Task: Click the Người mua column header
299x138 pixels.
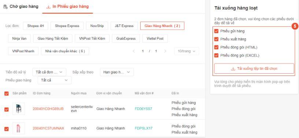Action: (x=78, y=93)
